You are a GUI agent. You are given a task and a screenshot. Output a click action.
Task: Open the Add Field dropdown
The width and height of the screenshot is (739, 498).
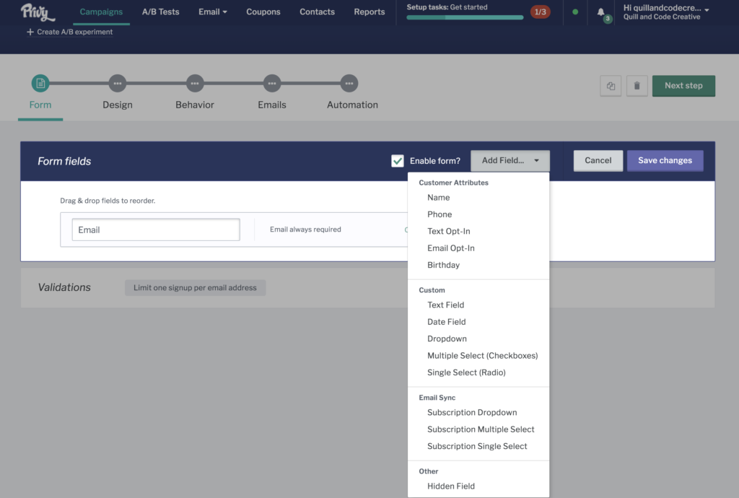click(x=510, y=161)
